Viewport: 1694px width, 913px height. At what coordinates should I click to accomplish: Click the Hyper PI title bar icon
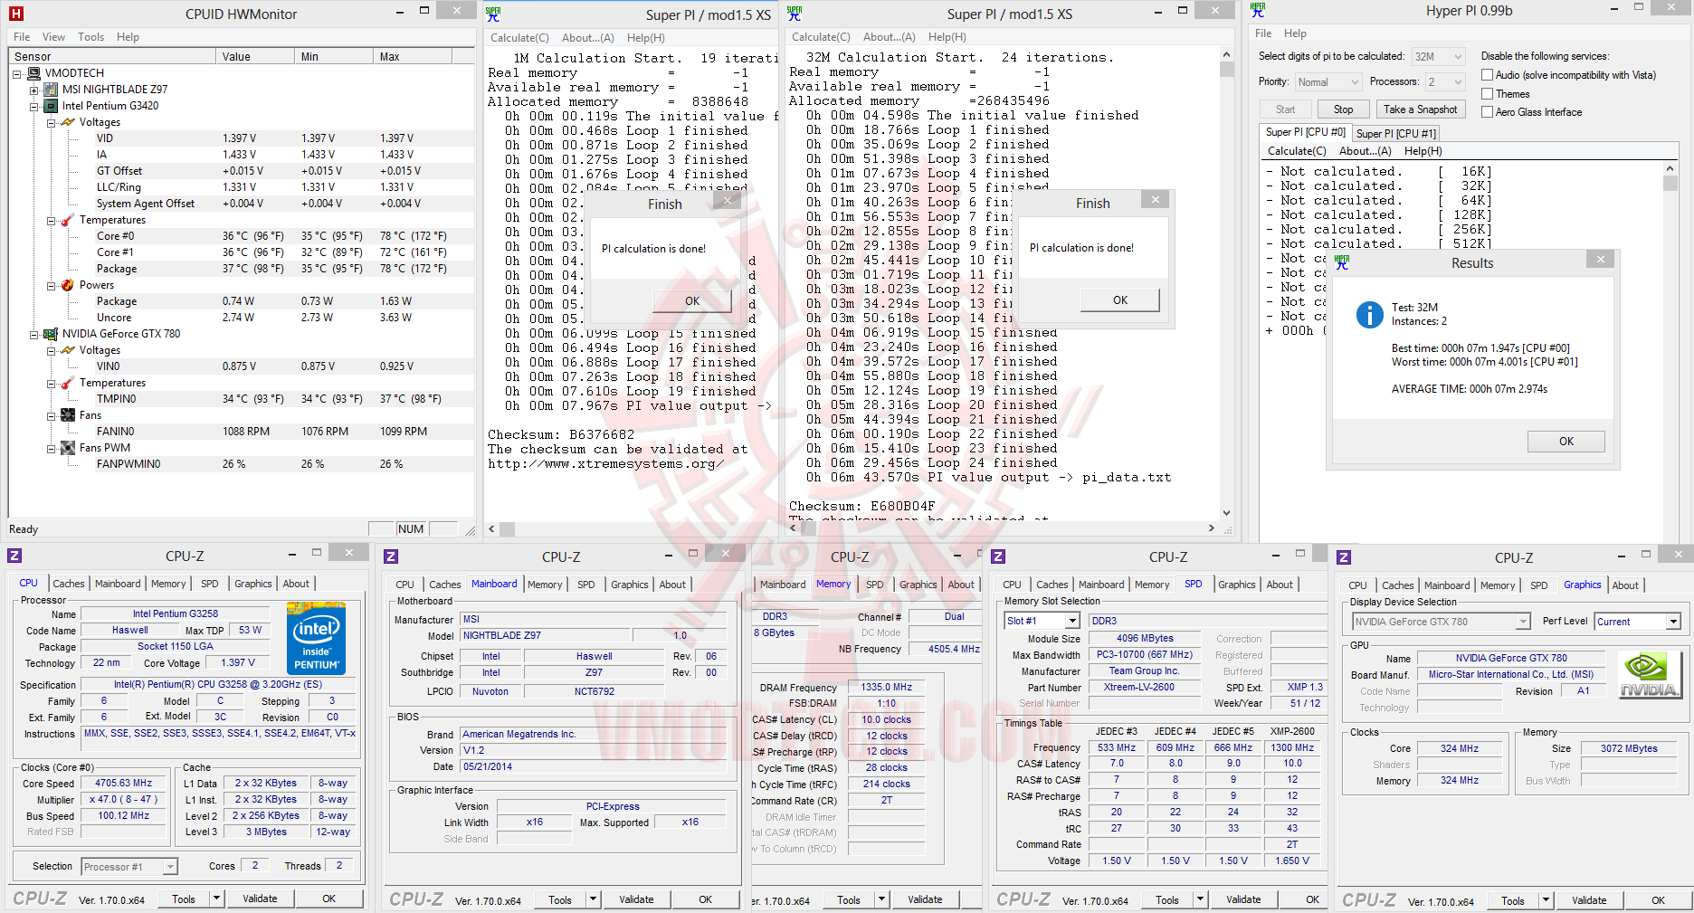tap(1258, 10)
